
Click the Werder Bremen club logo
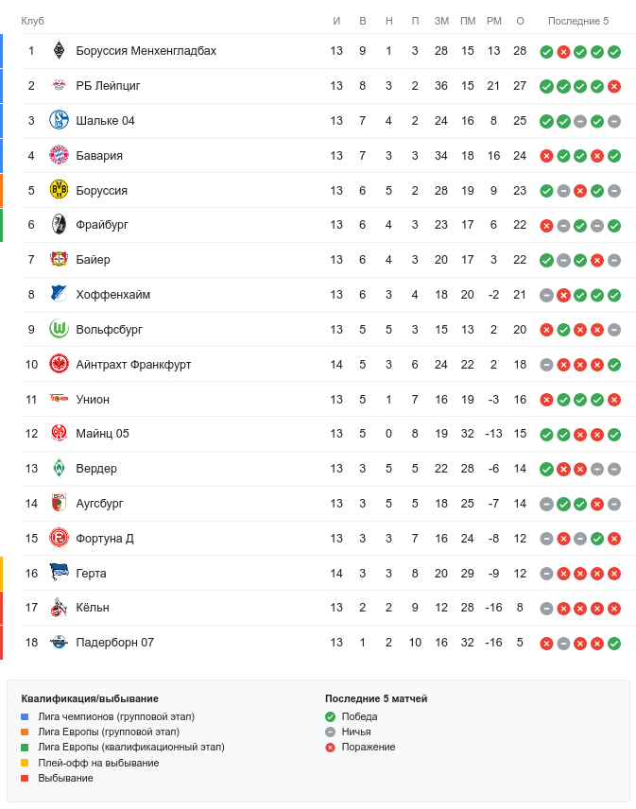coord(59,469)
